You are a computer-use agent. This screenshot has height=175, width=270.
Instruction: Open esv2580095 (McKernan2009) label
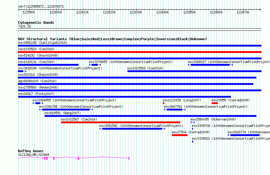[213, 119]
